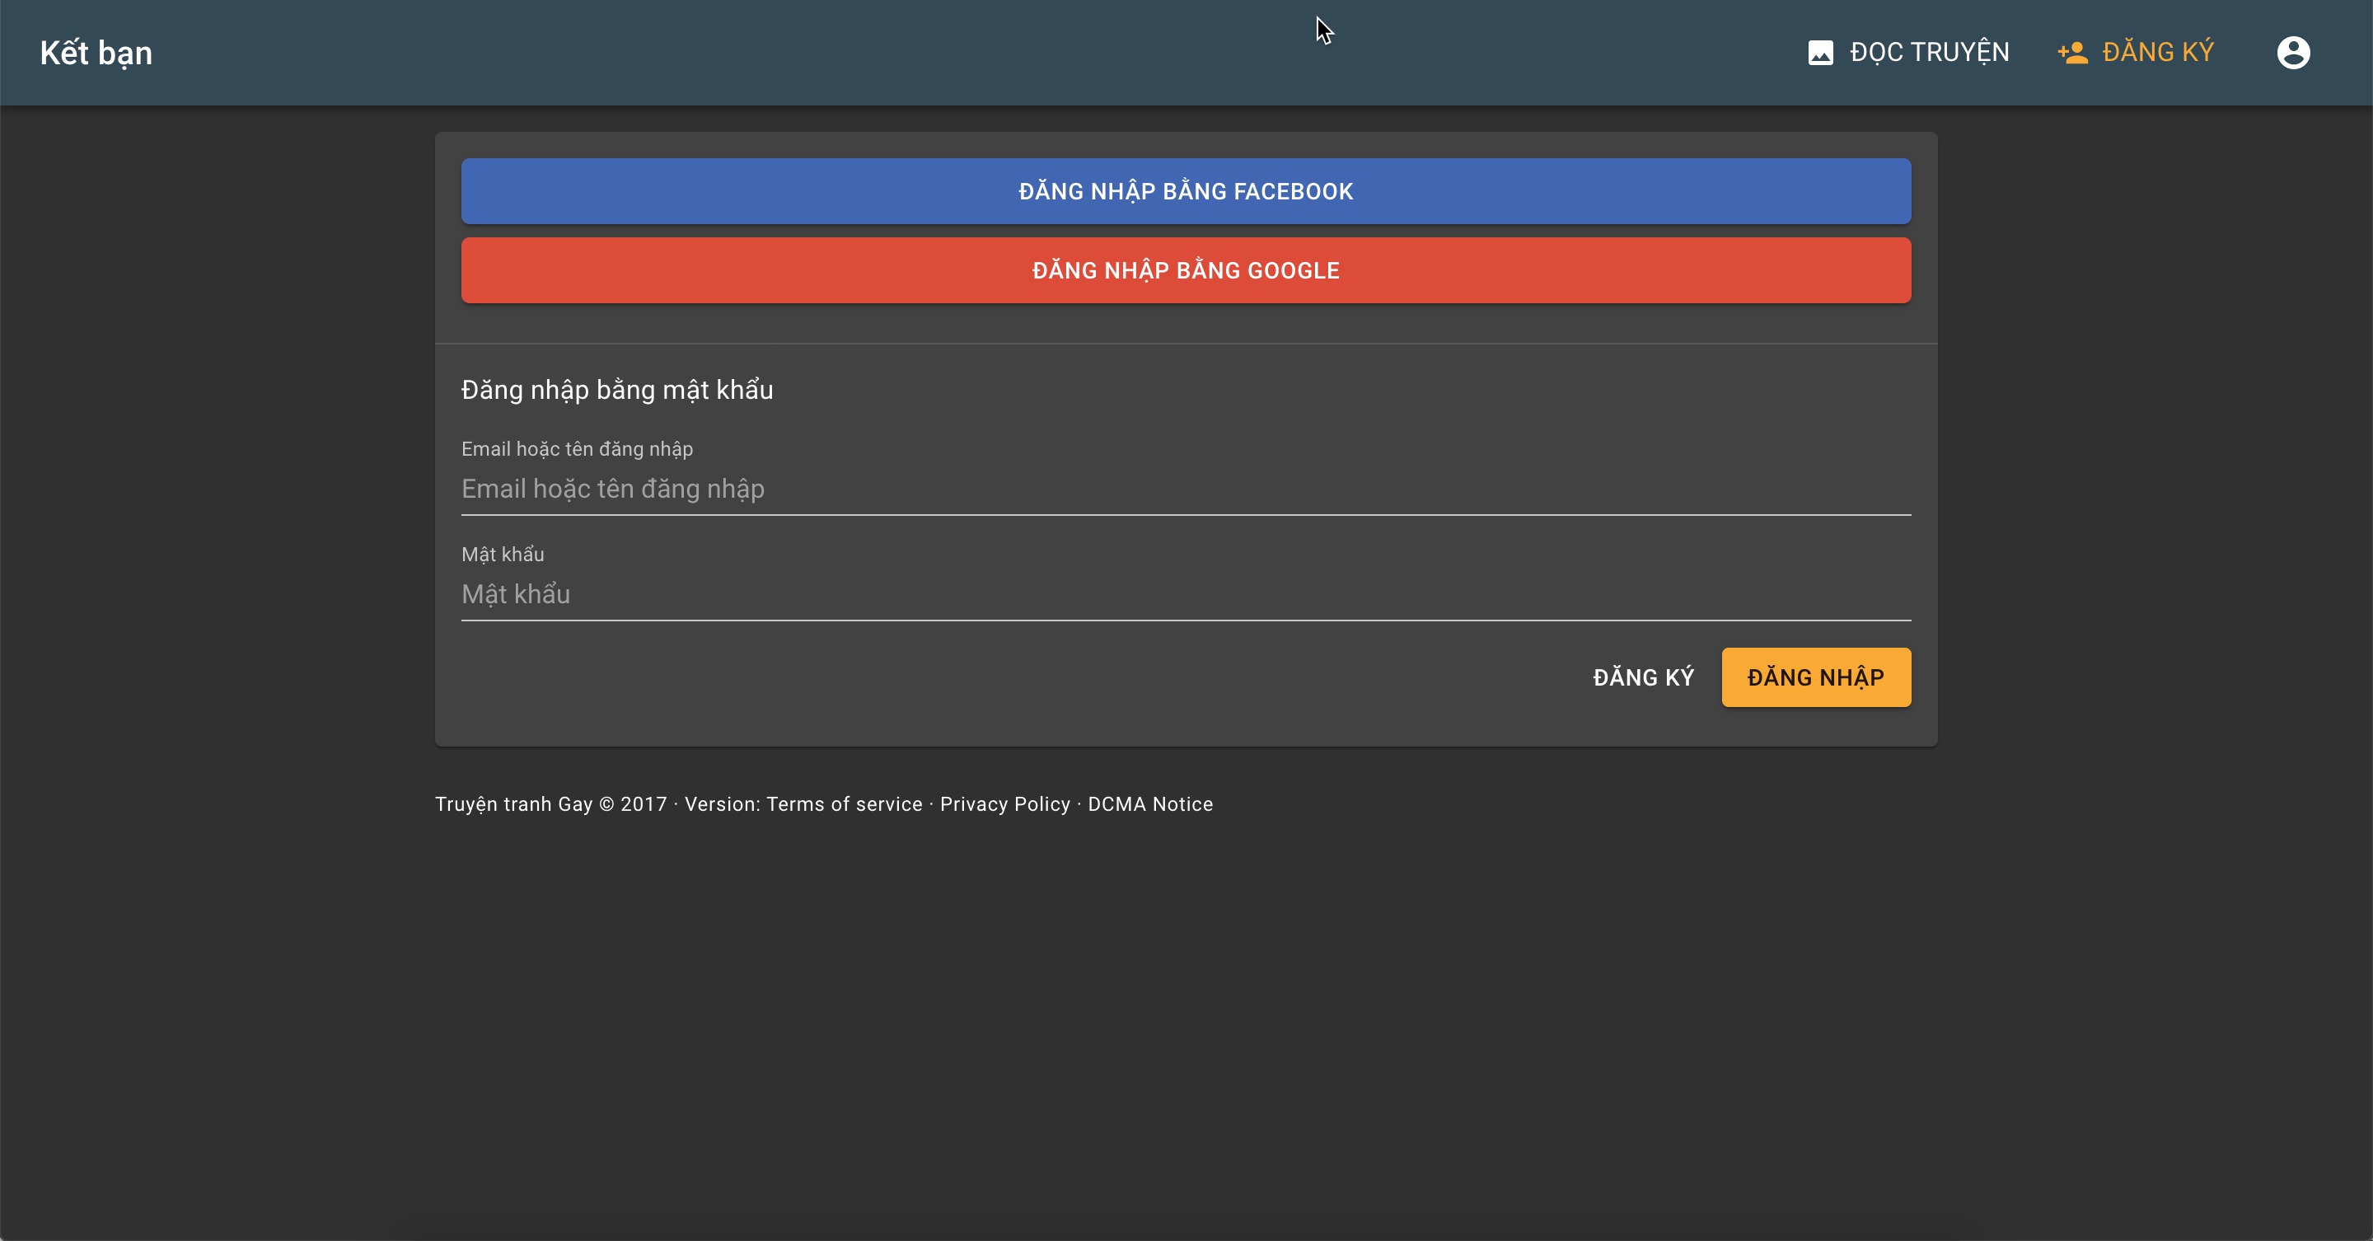
Task: Click the add-person icon beside ĐĂNG KÝ
Action: pyautogui.click(x=2073, y=53)
